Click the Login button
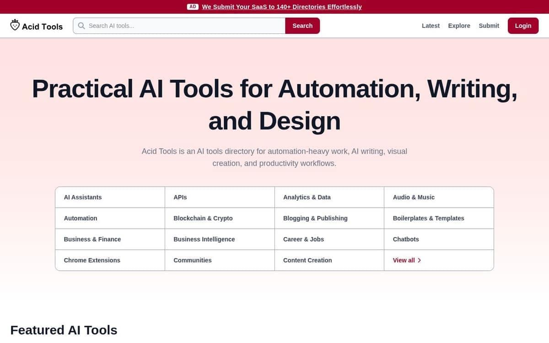This screenshot has height=343, width=549. [x=523, y=26]
